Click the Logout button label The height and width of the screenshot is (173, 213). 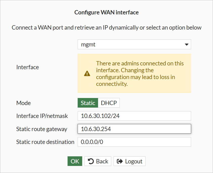pos(134,161)
